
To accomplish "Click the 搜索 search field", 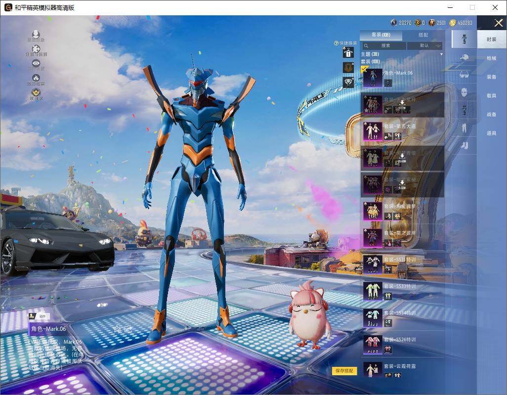I will 383,45.
